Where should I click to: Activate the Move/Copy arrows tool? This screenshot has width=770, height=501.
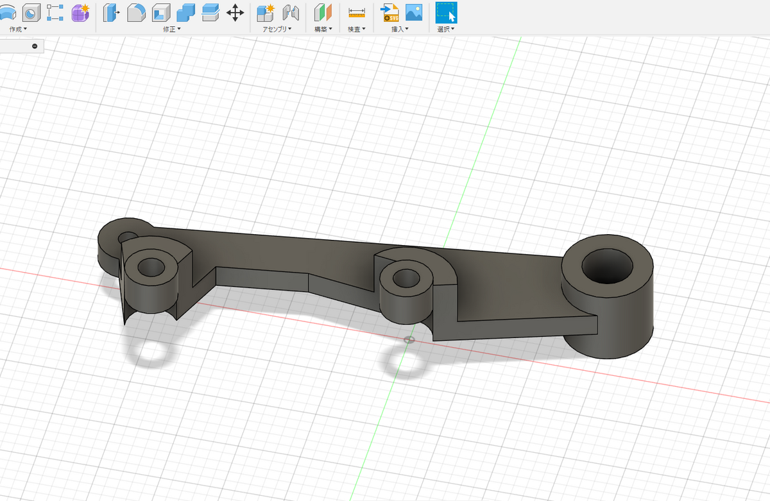pyautogui.click(x=235, y=12)
